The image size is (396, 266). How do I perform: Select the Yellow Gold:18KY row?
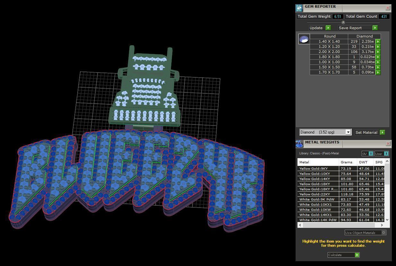point(341,184)
